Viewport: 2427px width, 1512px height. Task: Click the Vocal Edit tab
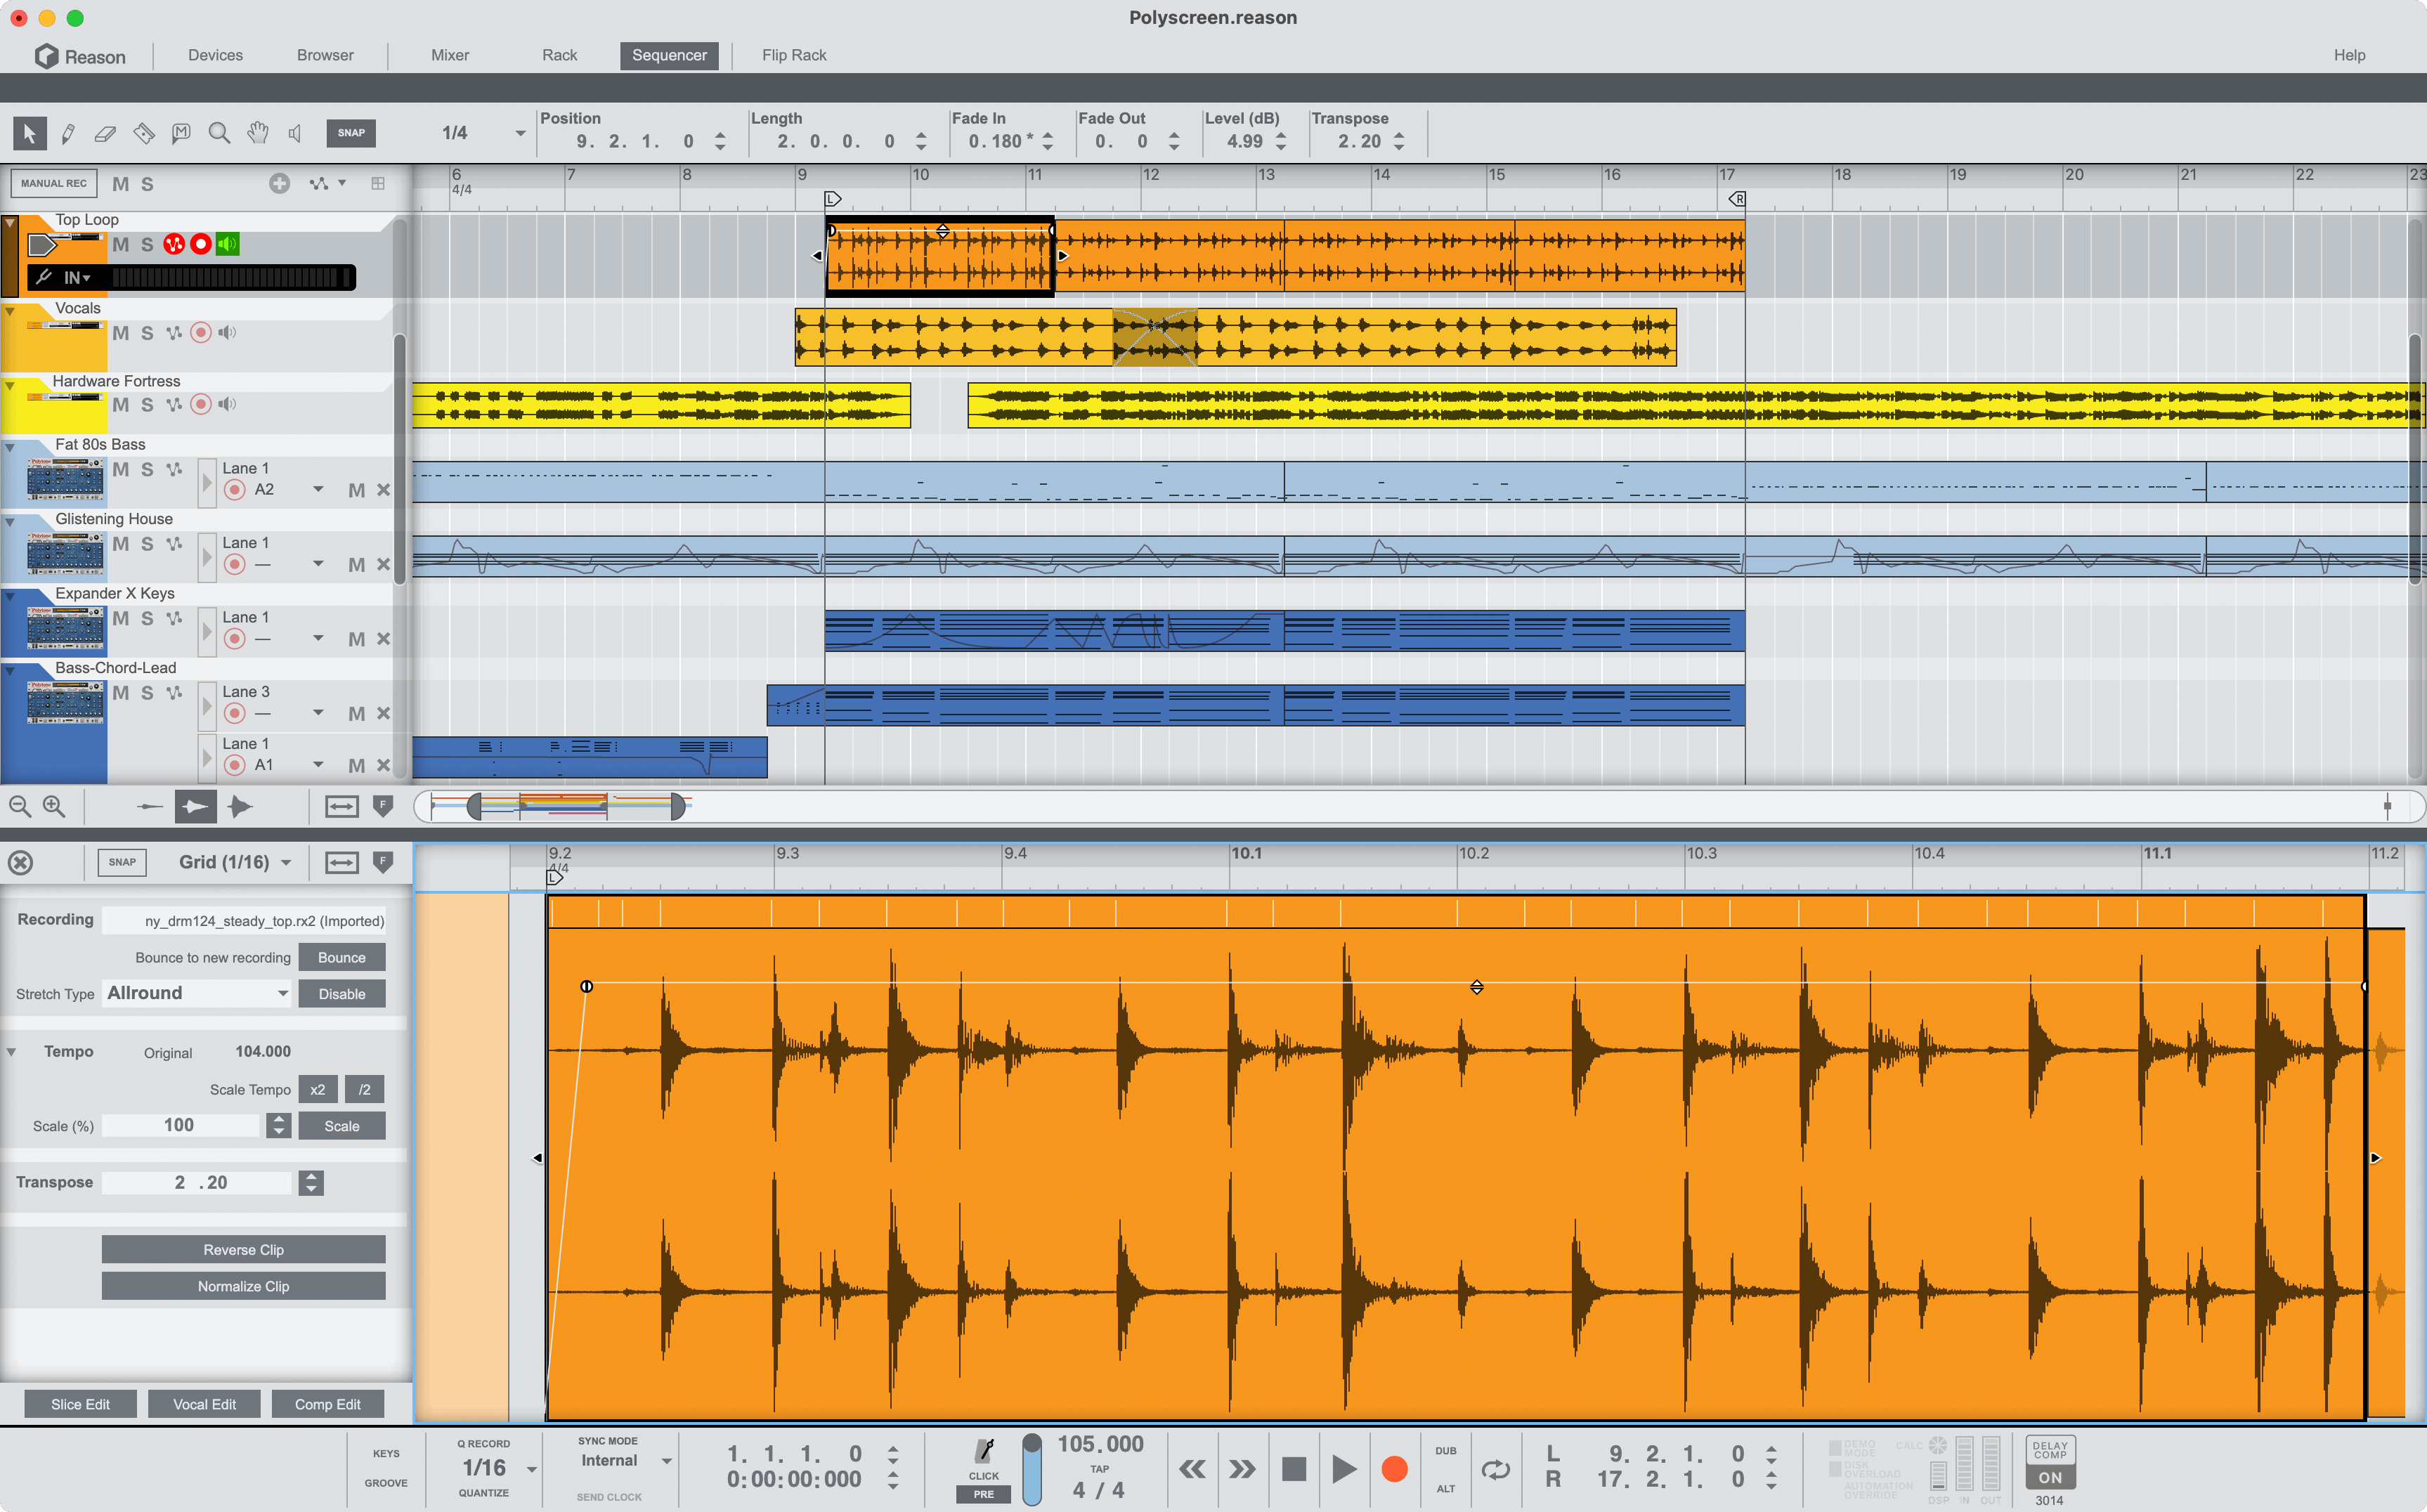click(x=204, y=1404)
